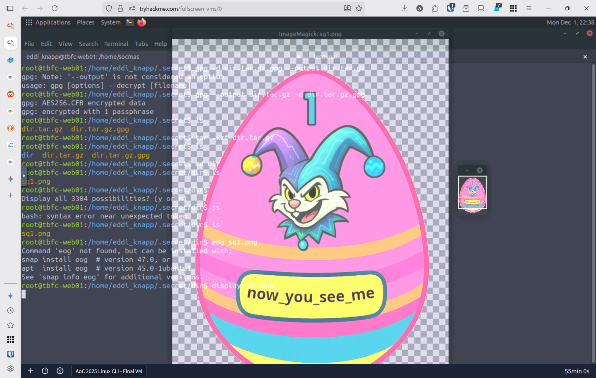Open the terminal Edit menu

coord(46,44)
